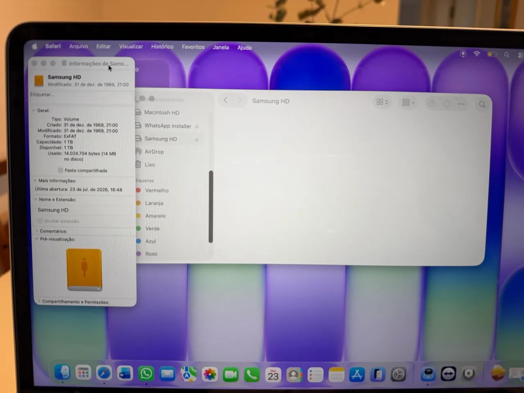The height and width of the screenshot is (393, 524).
Task: Expand the Comentários section
Action: [x=36, y=231]
